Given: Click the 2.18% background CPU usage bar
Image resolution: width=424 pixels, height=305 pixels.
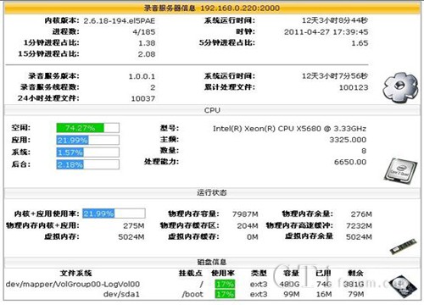Looking at the screenshot, I should pos(88,164).
